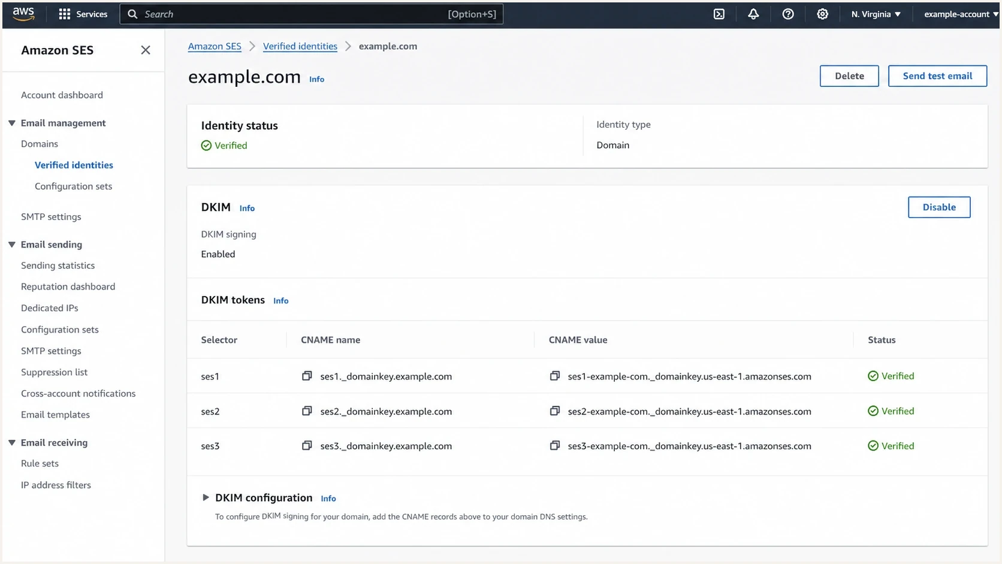Close the Amazon SES side panel
The image size is (1002, 564).
[146, 50]
